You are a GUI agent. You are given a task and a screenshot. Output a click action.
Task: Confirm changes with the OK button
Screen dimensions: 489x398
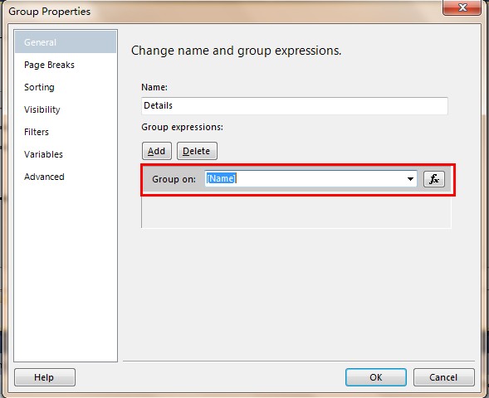[376, 377]
